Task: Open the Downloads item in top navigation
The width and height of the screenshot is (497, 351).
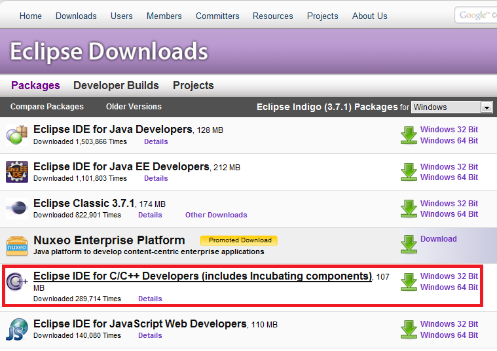Action: tap(76, 16)
